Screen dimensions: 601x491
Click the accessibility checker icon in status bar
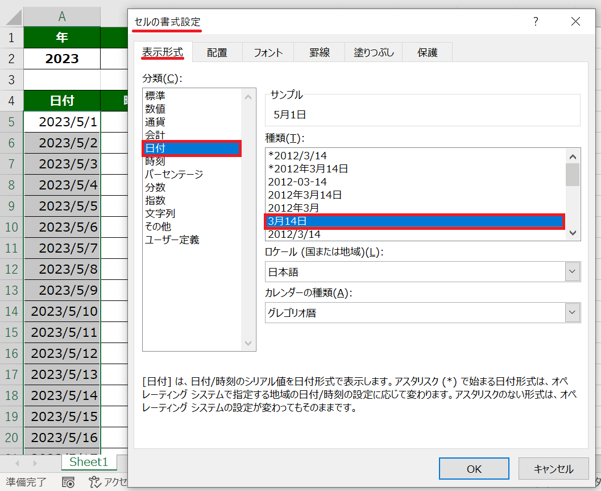[94, 482]
